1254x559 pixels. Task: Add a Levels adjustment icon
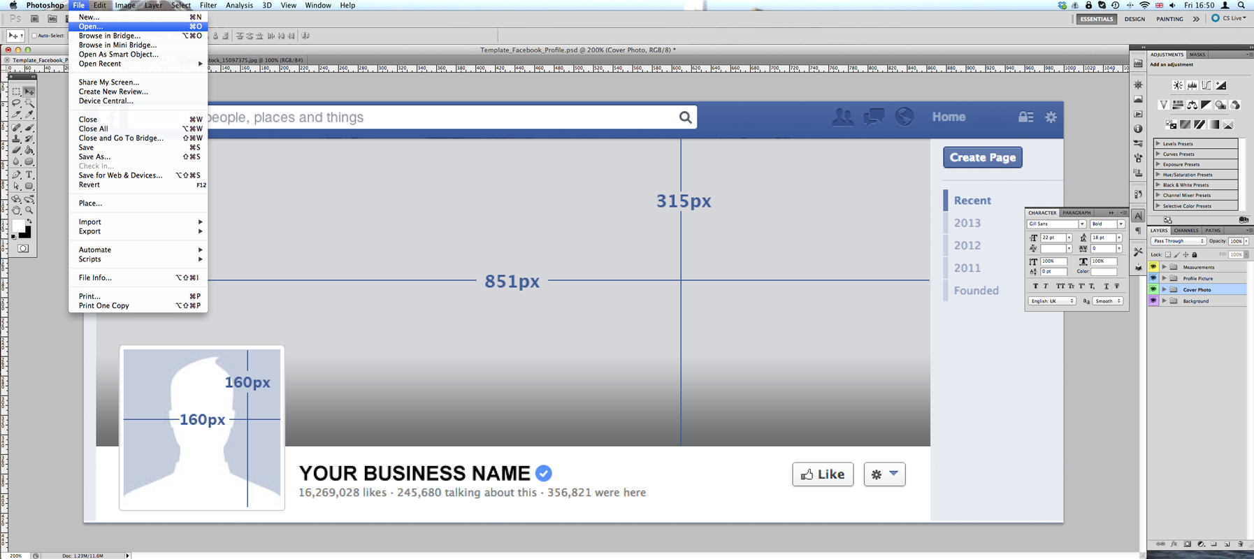click(1192, 85)
